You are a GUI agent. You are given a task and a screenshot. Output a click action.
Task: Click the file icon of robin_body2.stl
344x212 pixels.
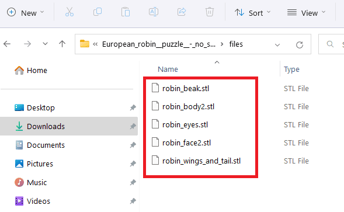pyautogui.click(x=155, y=106)
